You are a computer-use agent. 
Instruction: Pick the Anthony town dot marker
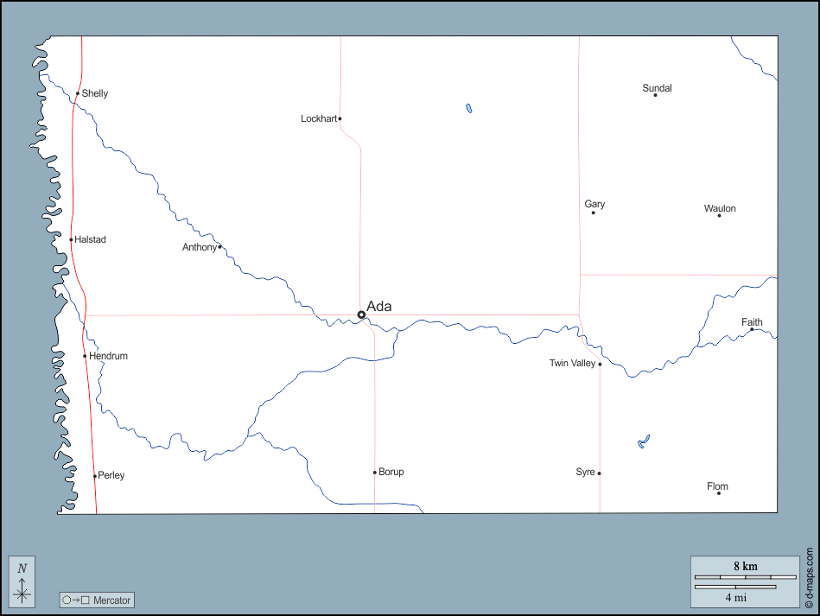[x=219, y=247]
